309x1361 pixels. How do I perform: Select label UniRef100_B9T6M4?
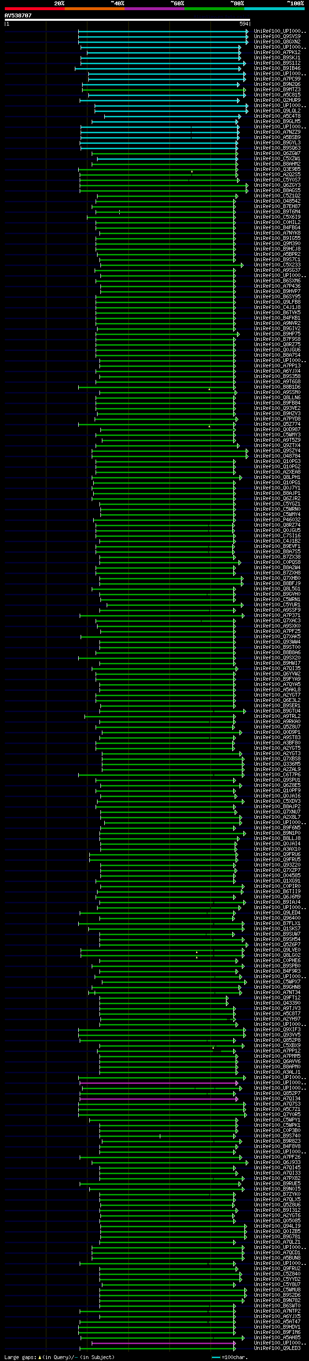(277, 212)
